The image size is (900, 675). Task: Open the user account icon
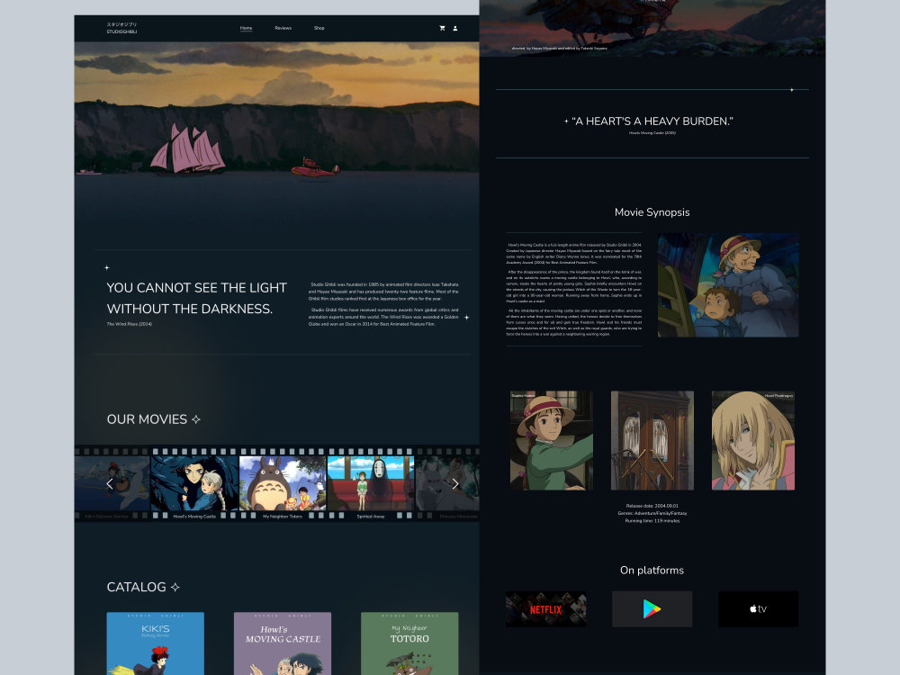pos(455,28)
